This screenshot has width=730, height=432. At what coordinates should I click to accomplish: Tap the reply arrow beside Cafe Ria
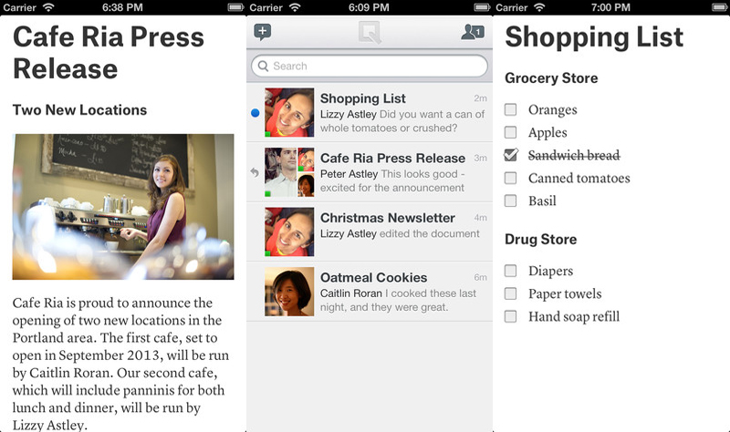[255, 172]
